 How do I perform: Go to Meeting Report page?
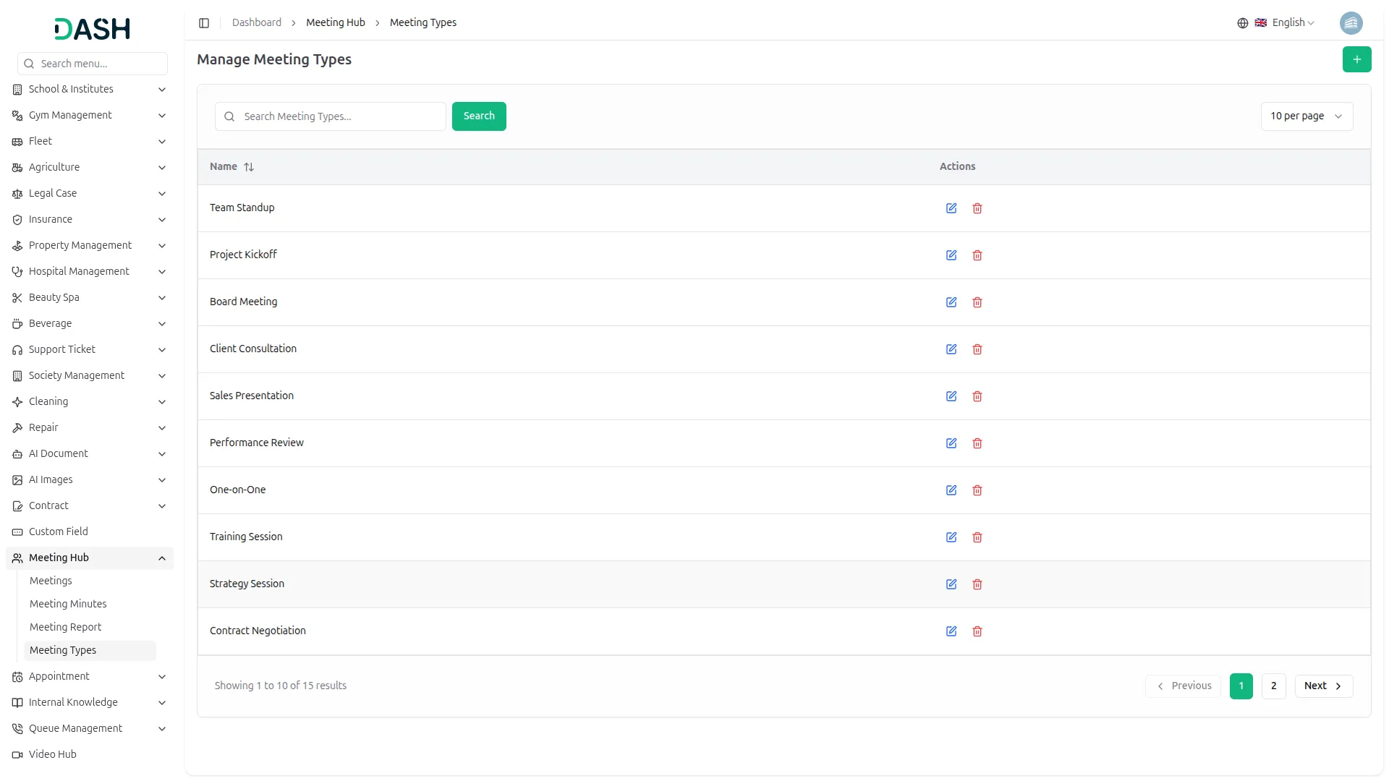[x=65, y=627]
